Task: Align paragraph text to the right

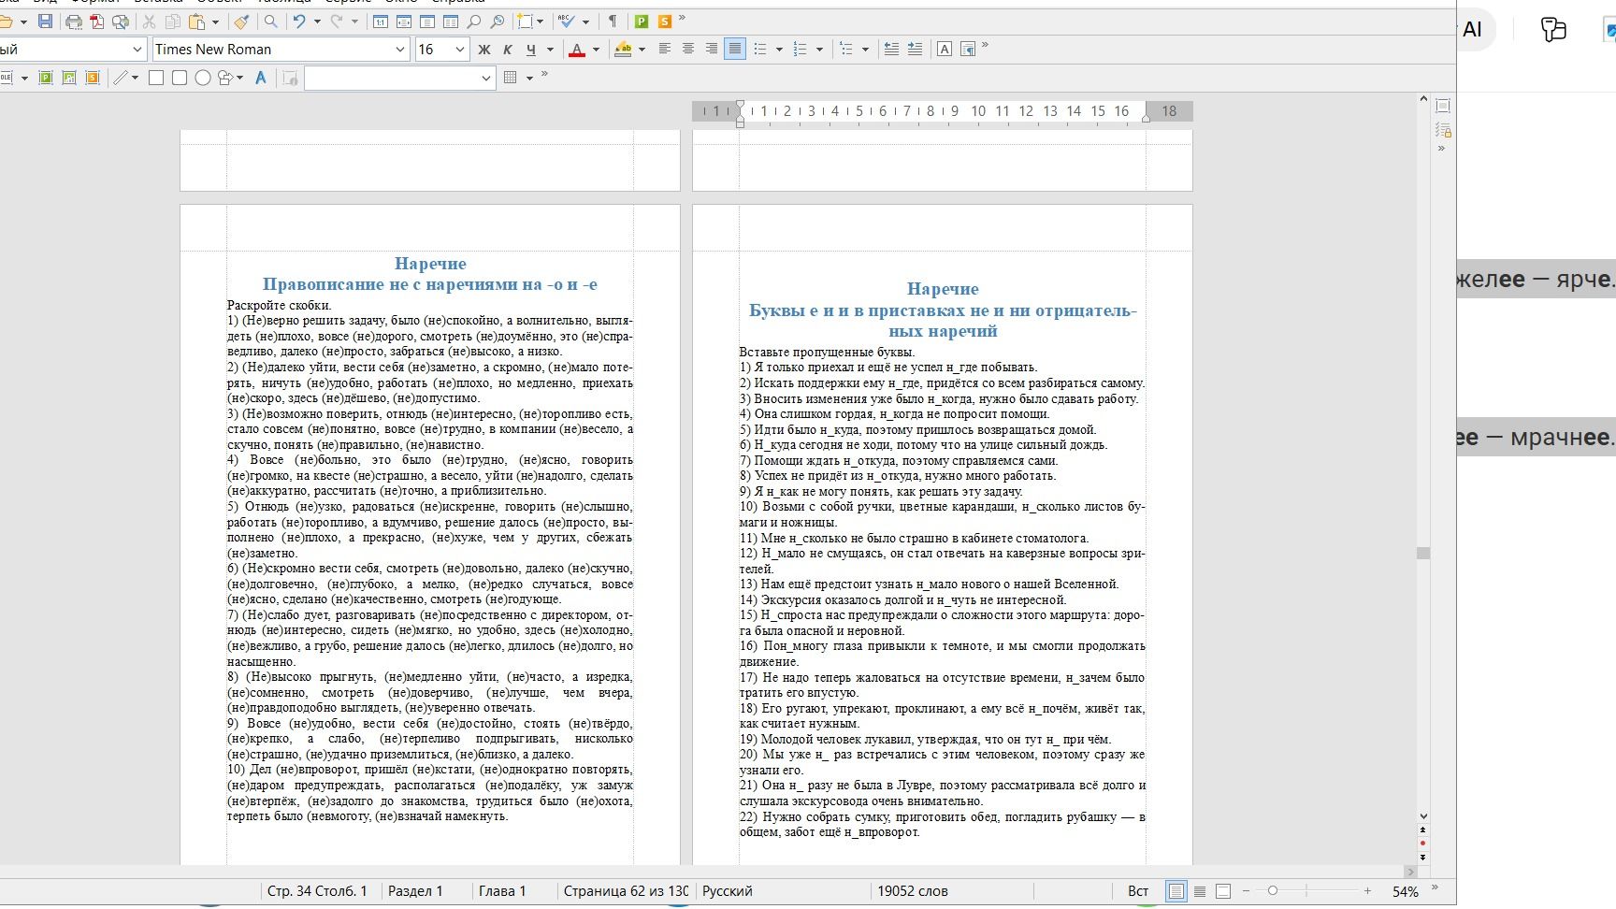Action: (x=712, y=50)
